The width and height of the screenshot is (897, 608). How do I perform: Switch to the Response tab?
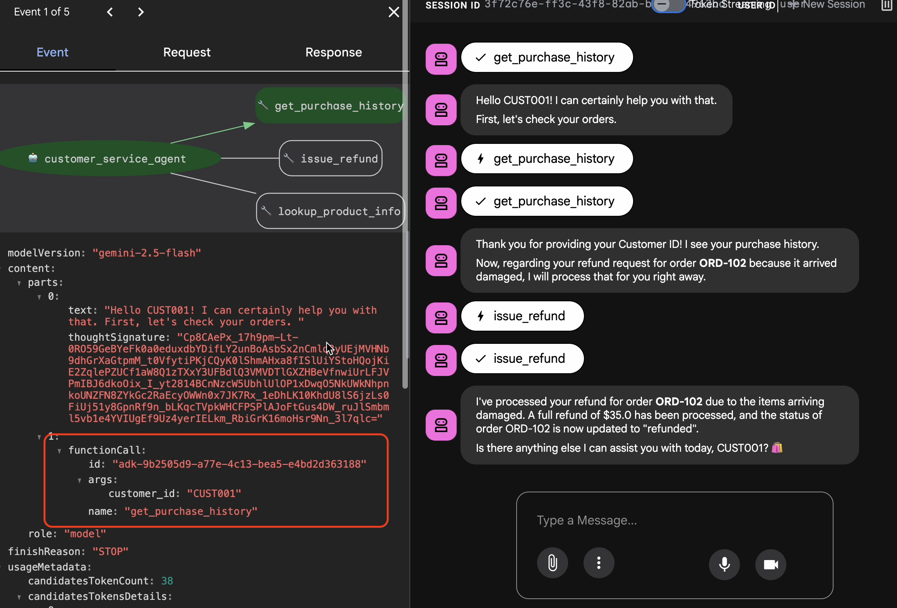pos(333,52)
